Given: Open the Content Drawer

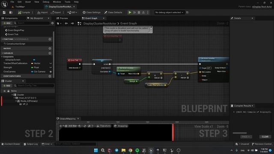Looking at the screenshot, I should pyautogui.click(x=11, y=144).
